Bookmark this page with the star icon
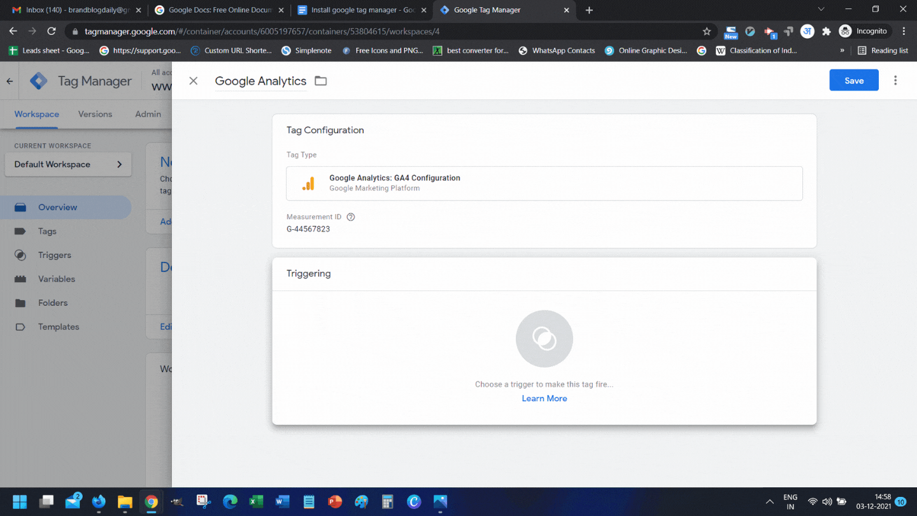Screen dimensions: 917x516 click(707, 31)
